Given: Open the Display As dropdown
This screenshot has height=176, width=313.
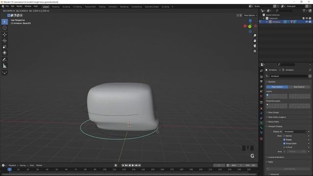Looking at the screenshot, I should pos(295,132).
